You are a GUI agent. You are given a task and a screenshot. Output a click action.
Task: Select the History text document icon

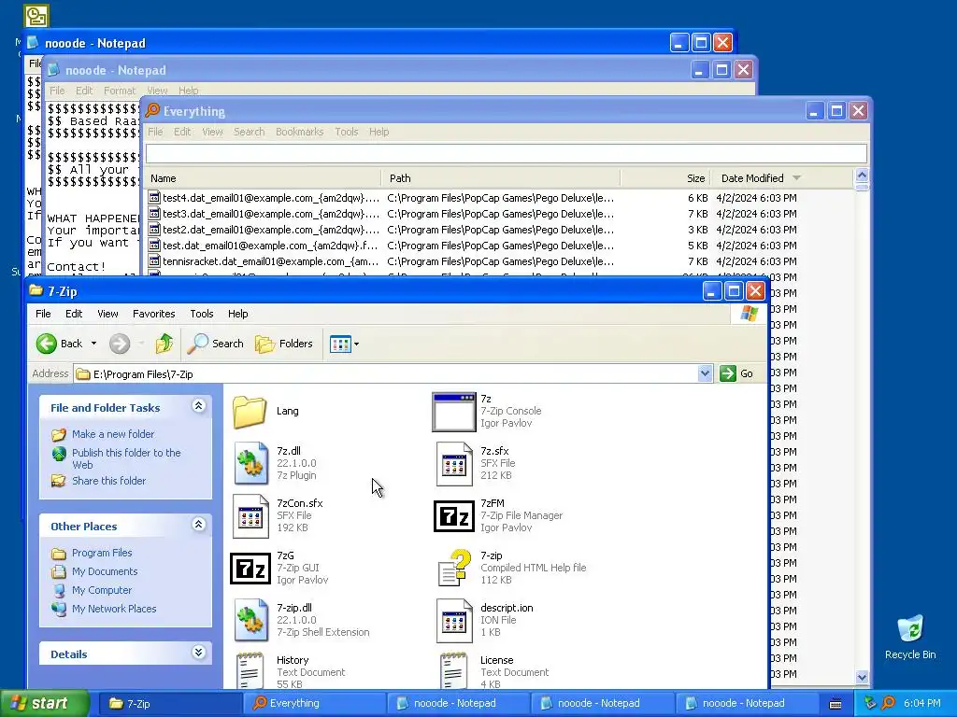(250, 670)
